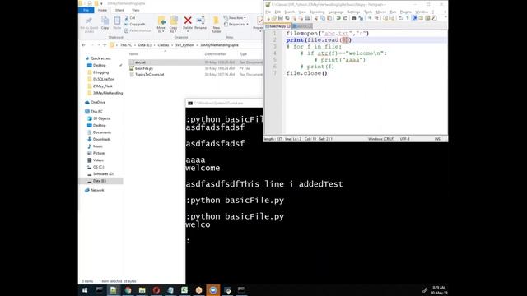Switch to Share tab in Explorer
Image resolution: width=527 pixels, height=296 pixels.
(119, 10)
